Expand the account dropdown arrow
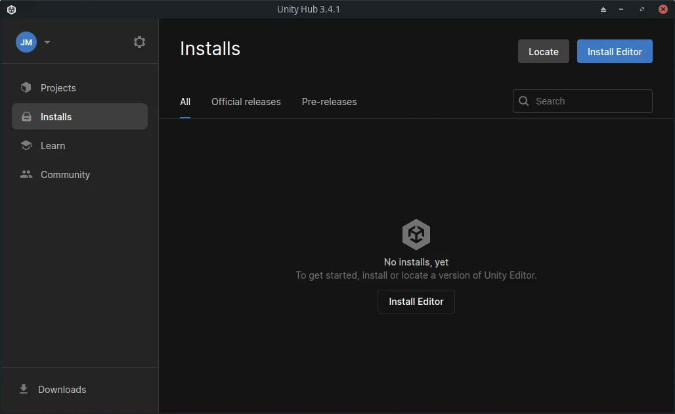The height and width of the screenshot is (414, 675). 47,42
